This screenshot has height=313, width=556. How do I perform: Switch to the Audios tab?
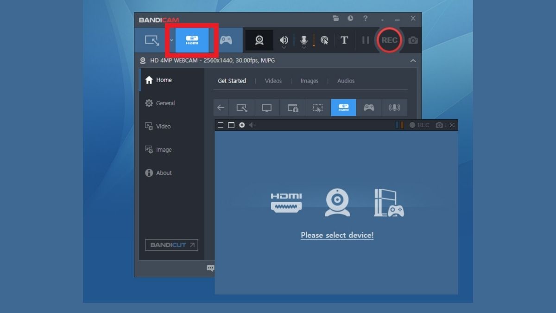tap(346, 81)
